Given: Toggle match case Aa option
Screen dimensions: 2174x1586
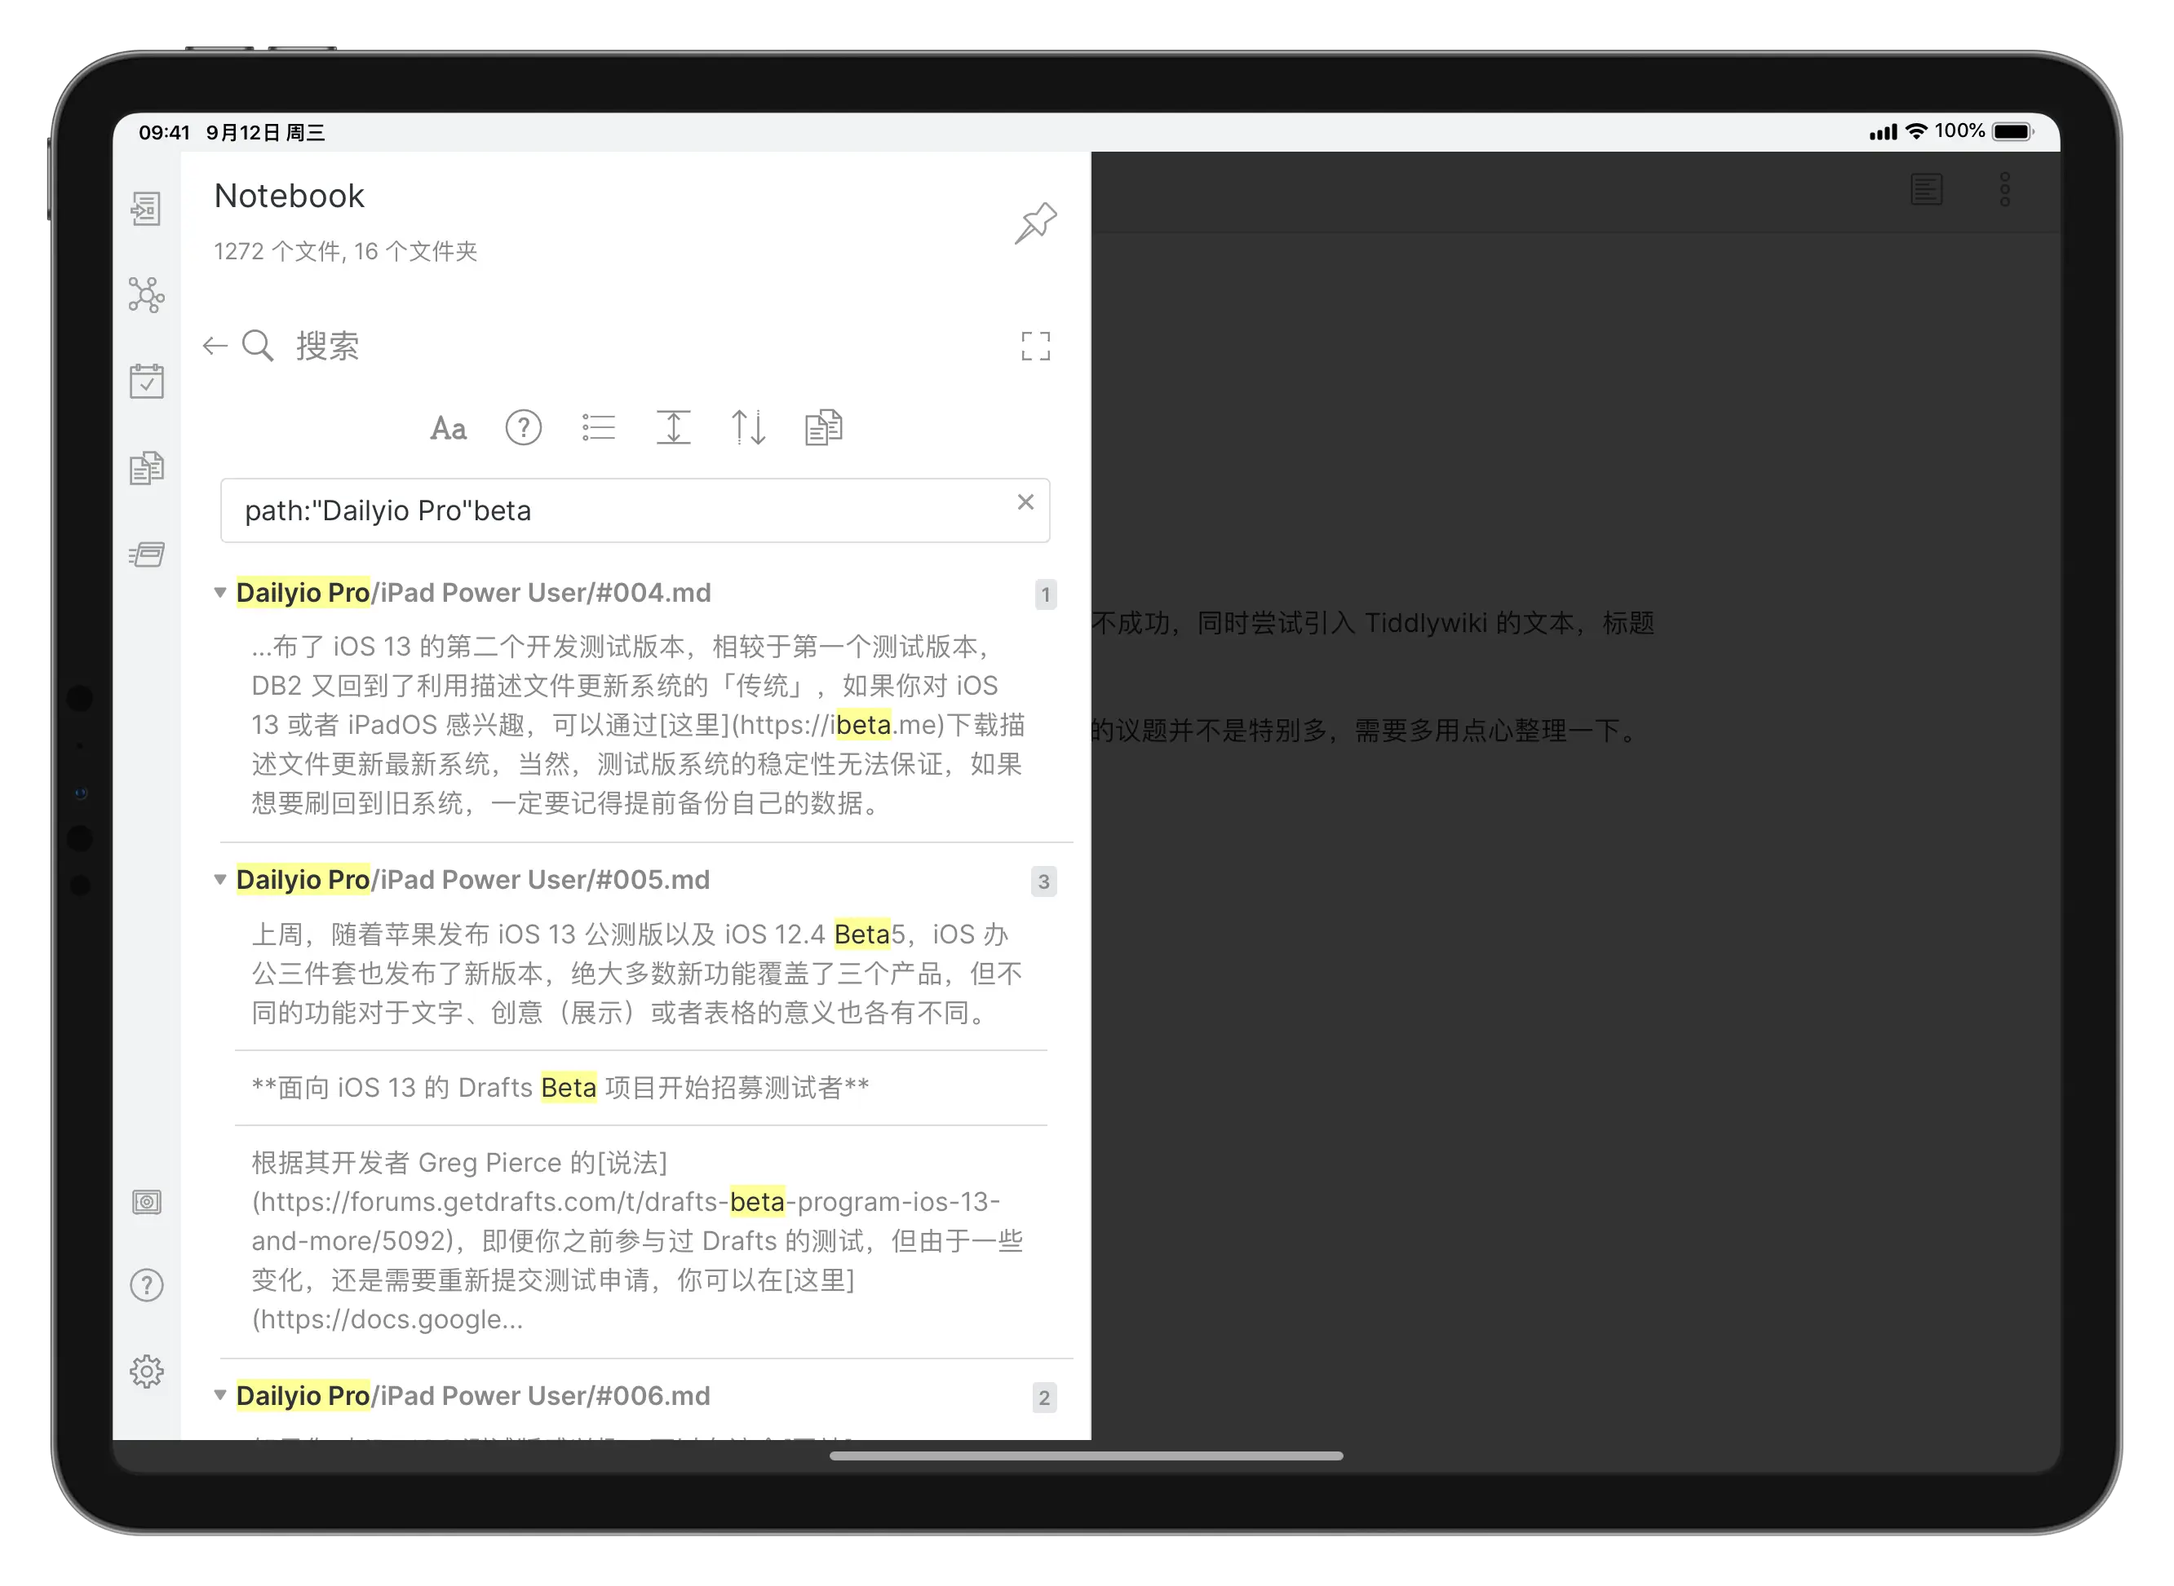Looking at the screenshot, I should click(449, 427).
